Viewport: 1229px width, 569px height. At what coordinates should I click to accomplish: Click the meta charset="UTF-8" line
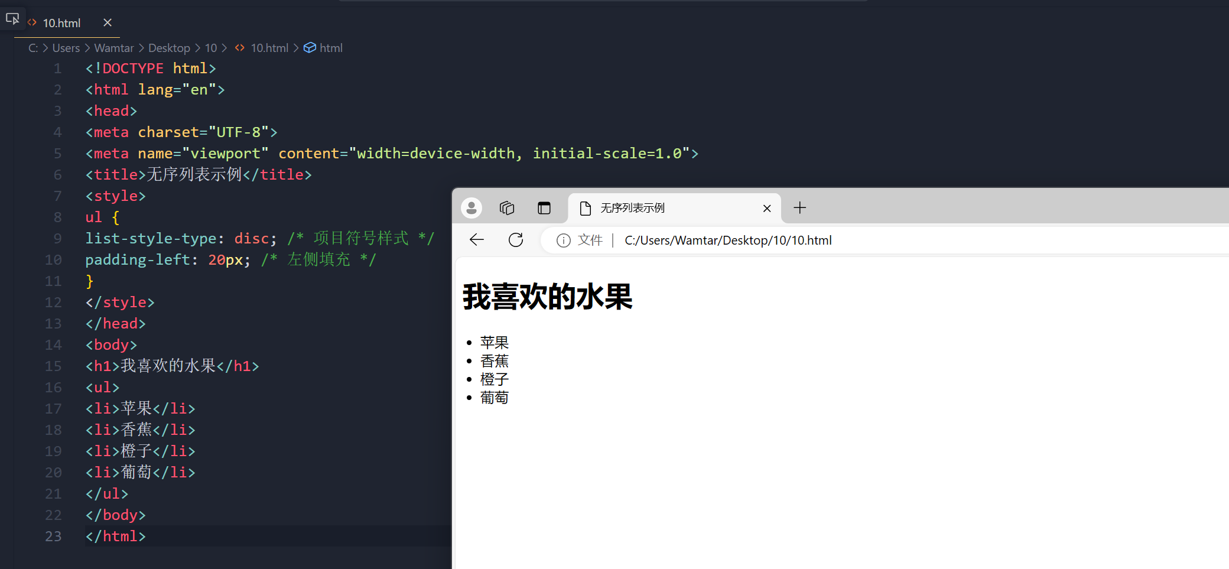(x=181, y=132)
